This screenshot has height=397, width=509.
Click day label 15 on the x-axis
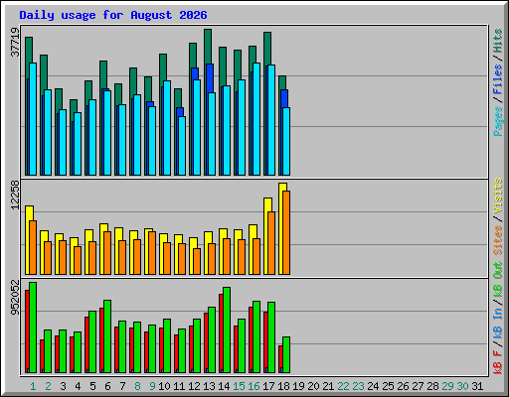(x=239, y=386)
